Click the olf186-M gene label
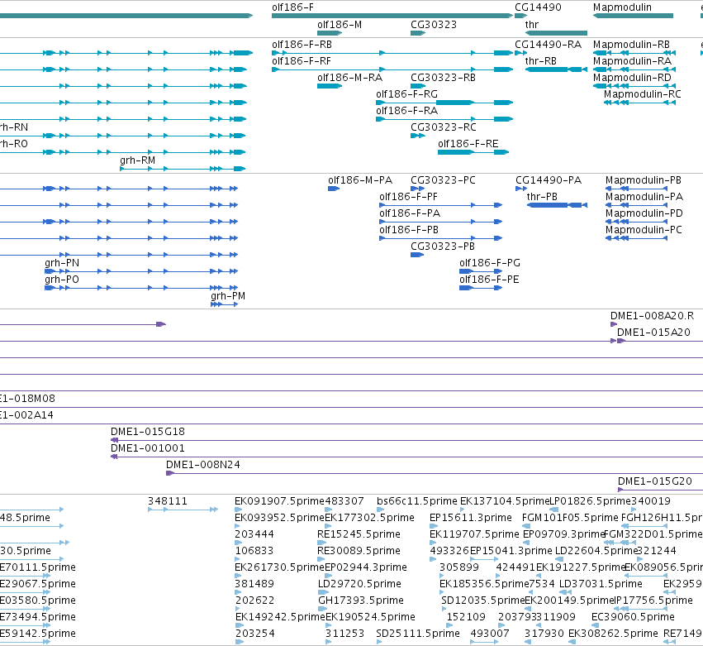 pos(340,25)
